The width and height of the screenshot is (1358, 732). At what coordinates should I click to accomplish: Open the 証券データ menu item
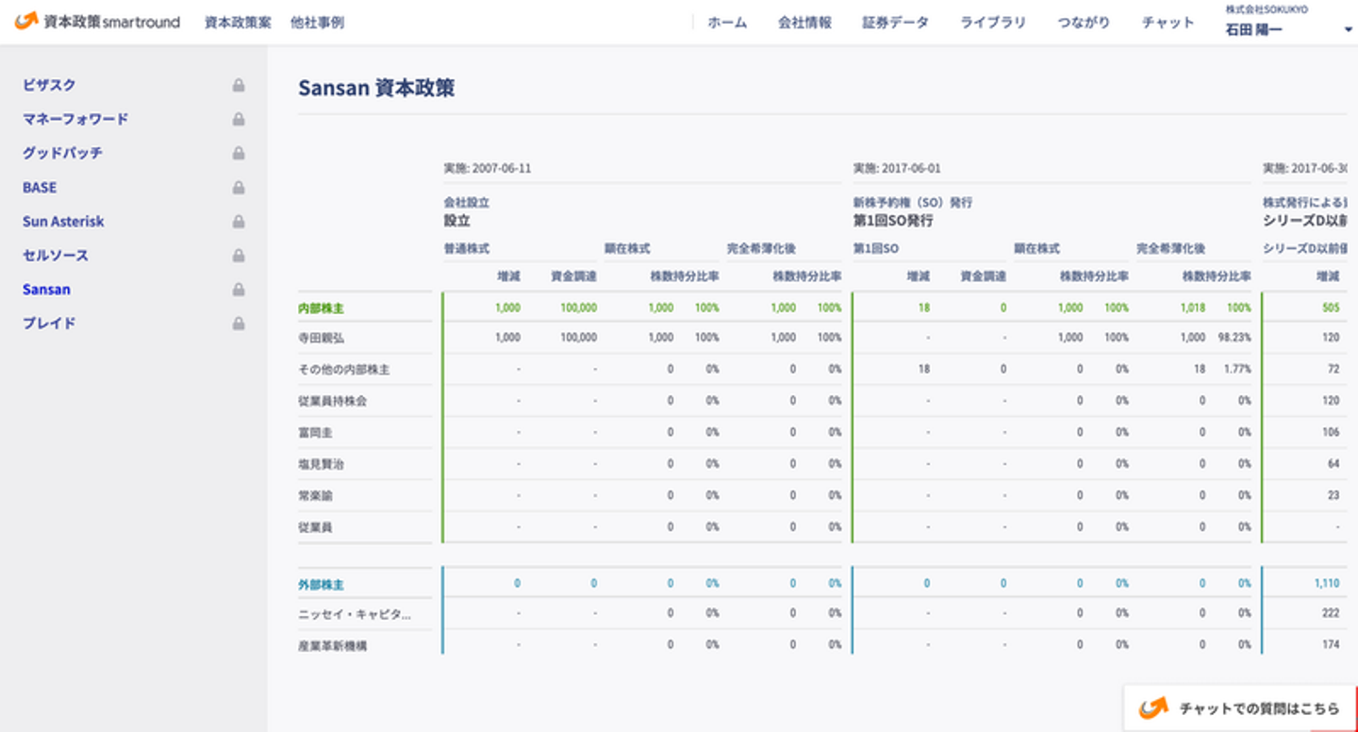point(895,23)
